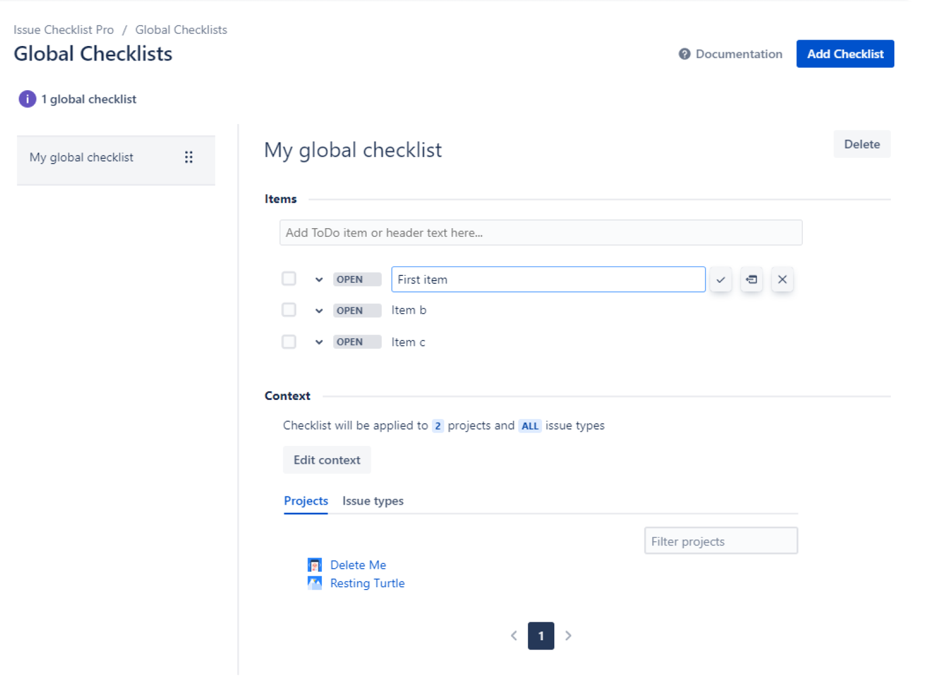Image resolution: width=931 pixels, height=681 pixels.
Task: Check the Item c checkbox
Action: 289,342
